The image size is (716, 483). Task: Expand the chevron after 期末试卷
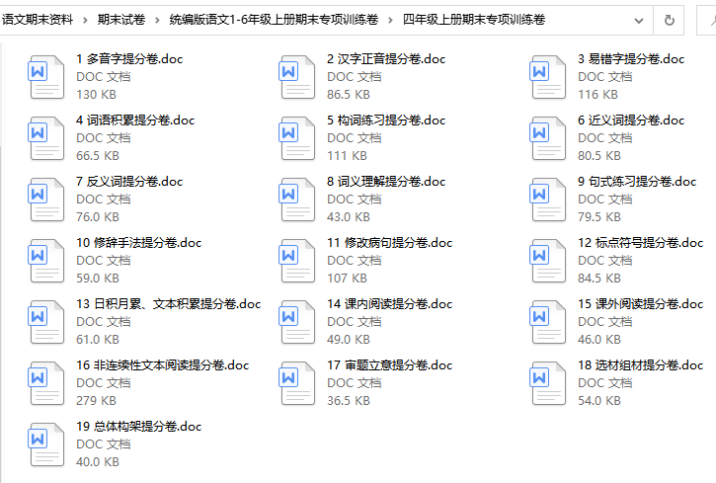157,20
